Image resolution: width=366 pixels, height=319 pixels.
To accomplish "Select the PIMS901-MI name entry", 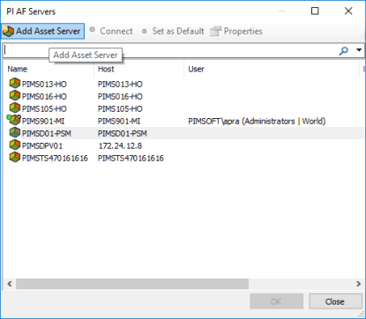I will tap(43, 122).
